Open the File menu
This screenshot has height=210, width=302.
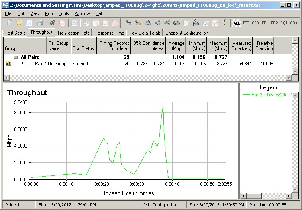[8, 13]
